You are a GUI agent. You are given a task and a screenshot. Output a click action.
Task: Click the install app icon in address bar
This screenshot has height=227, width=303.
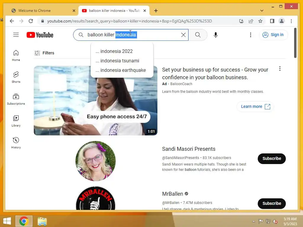(241, 21)
